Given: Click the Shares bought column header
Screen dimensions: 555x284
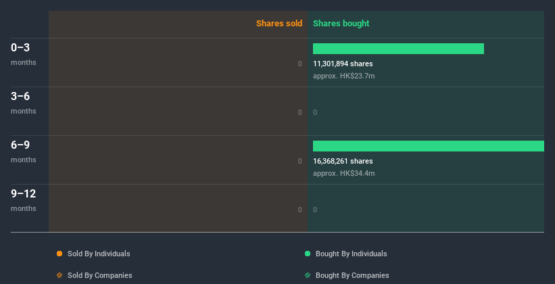Looking at the screenshot, I should (341, 24).
